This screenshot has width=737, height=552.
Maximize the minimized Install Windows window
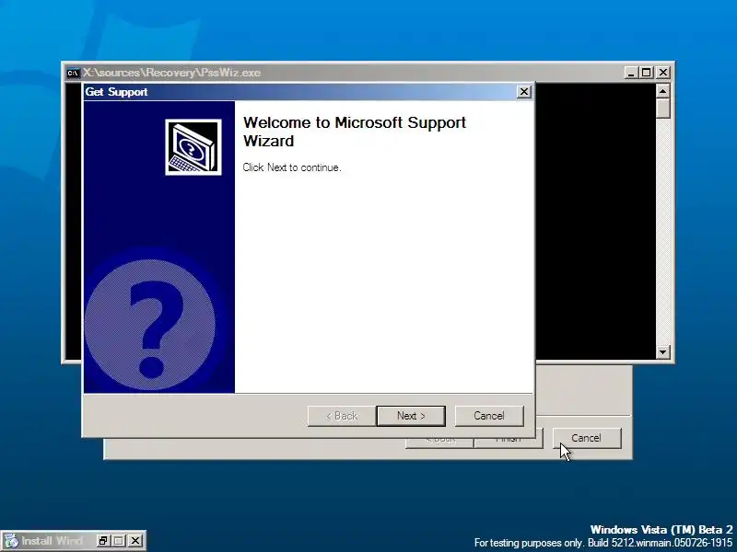click(119, 541)
